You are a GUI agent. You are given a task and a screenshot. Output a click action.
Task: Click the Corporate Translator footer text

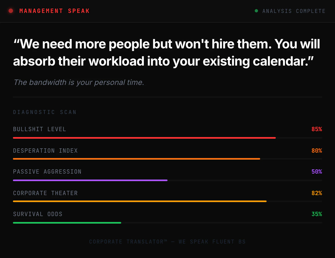(167, 242)
